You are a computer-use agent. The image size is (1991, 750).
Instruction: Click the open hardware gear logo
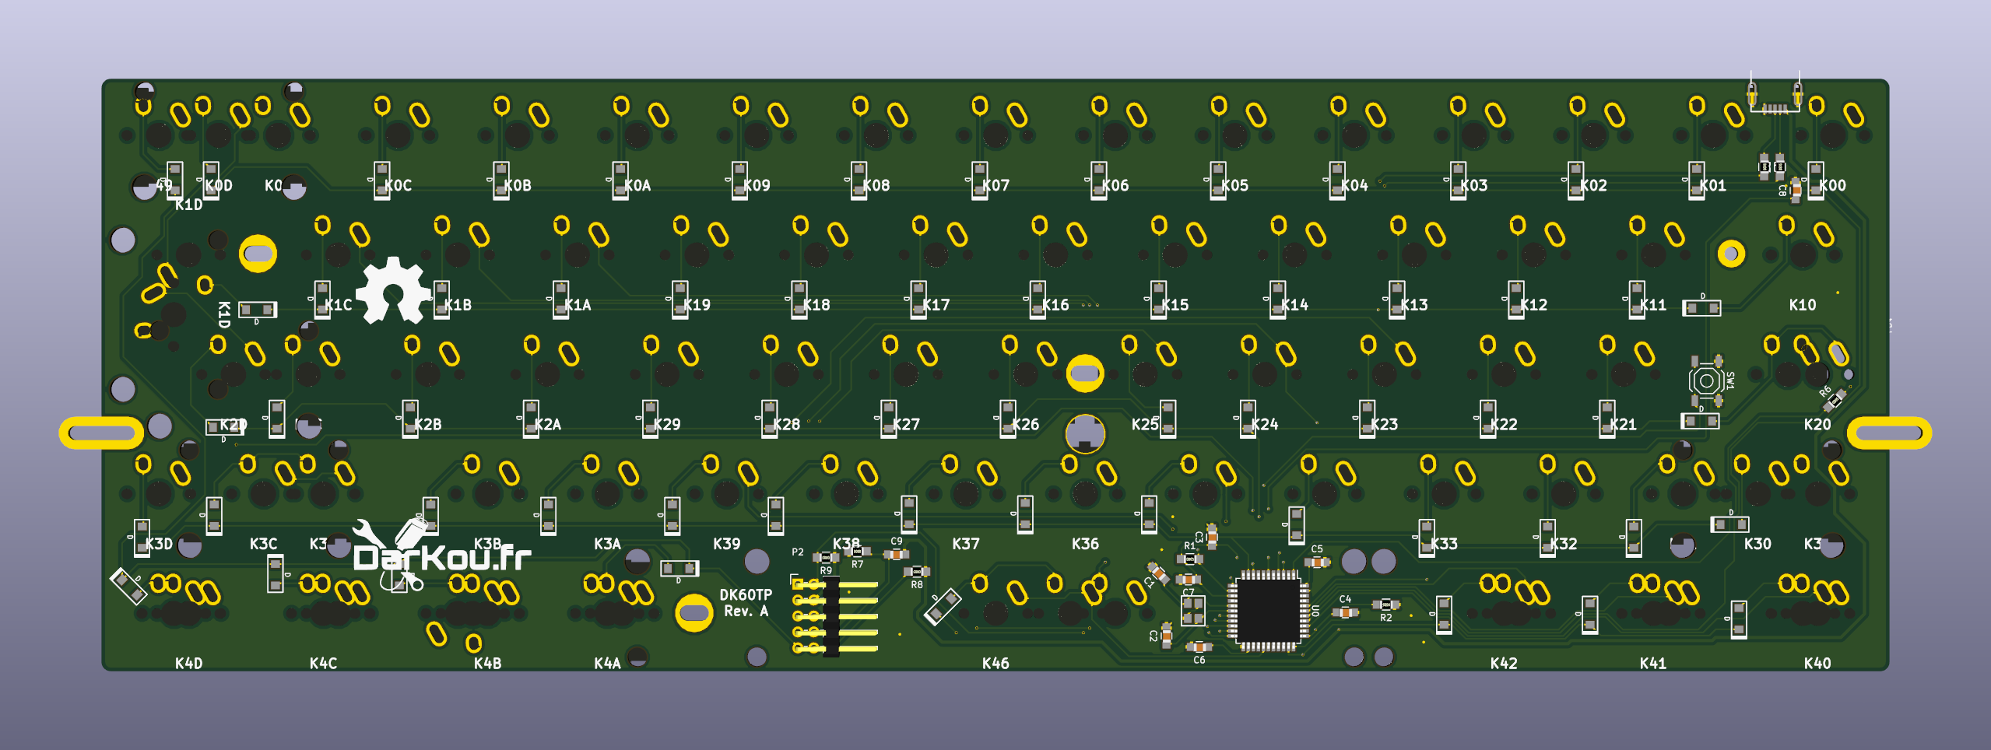[393, 290]
